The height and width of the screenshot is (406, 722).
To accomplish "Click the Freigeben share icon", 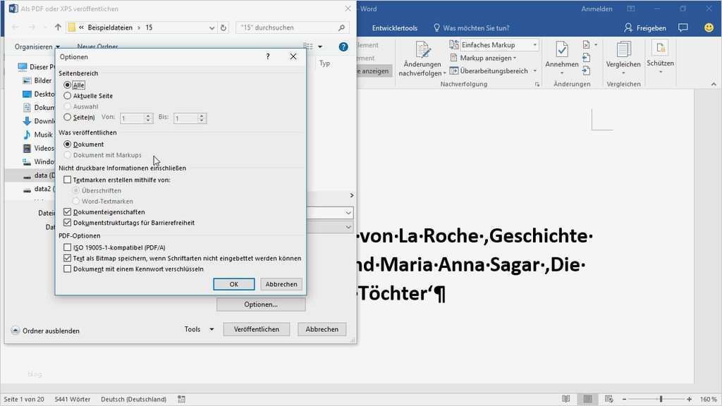I will coord(628,28).
